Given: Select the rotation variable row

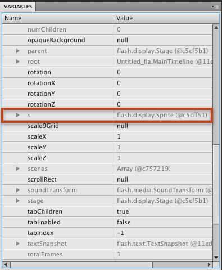Looking at the screenshot, I should (107, 72).
